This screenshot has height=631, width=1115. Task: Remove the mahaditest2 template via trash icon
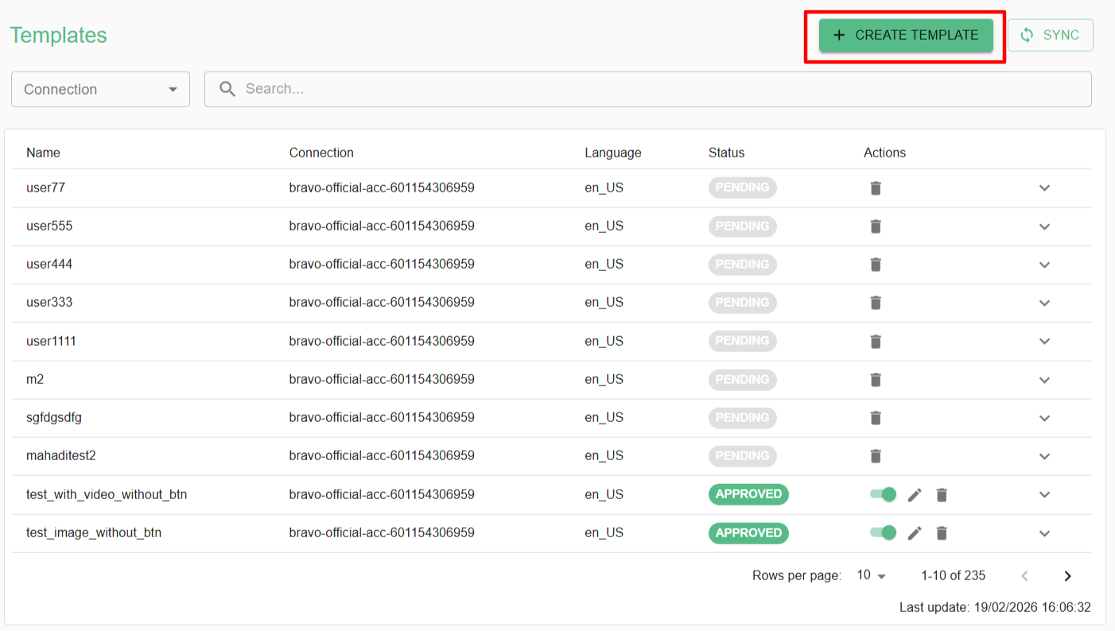pyautogui.click(x=876, y=456)
